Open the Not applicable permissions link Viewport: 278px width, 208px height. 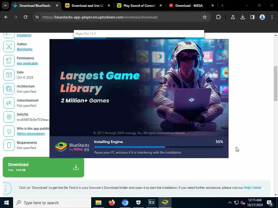point(27,63)
